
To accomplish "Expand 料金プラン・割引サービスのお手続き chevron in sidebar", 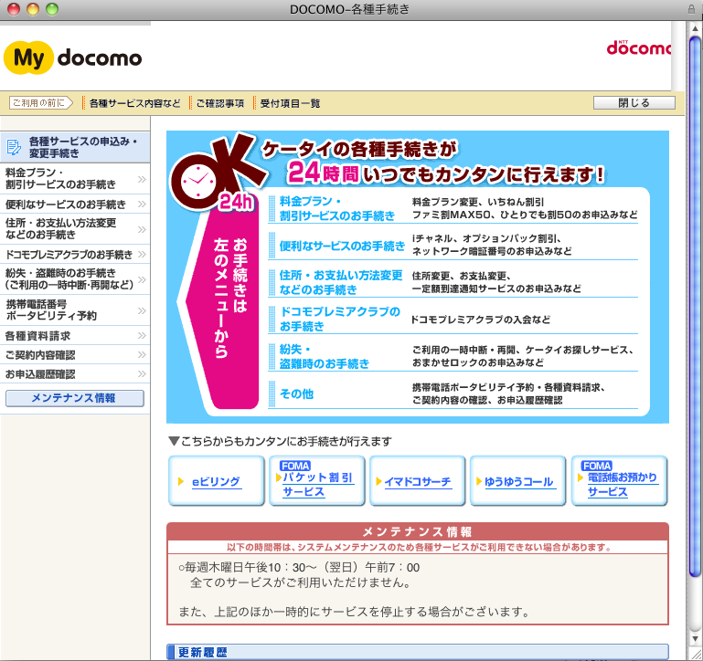I will (142, 179).
